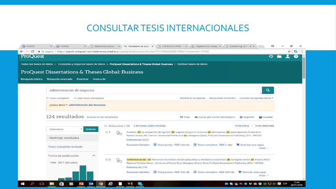
Task: Open Búsqueda básica menu item
Action: pos(32,79)
